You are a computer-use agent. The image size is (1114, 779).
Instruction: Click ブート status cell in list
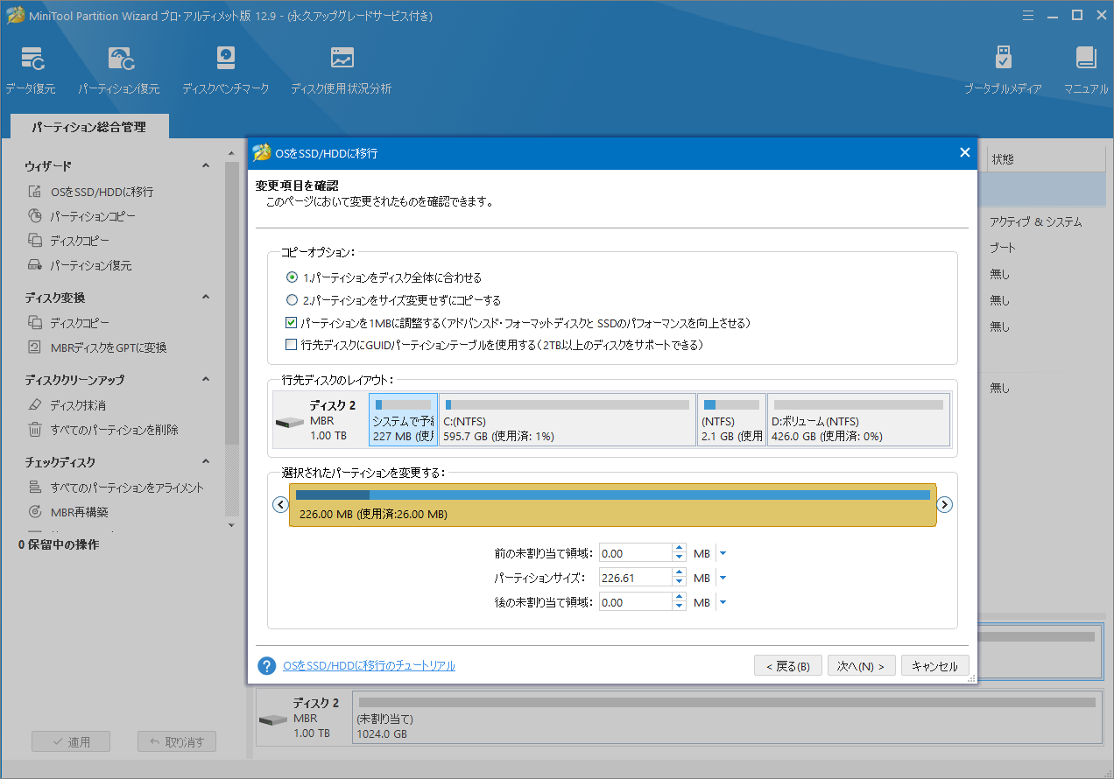(1003, 248)
